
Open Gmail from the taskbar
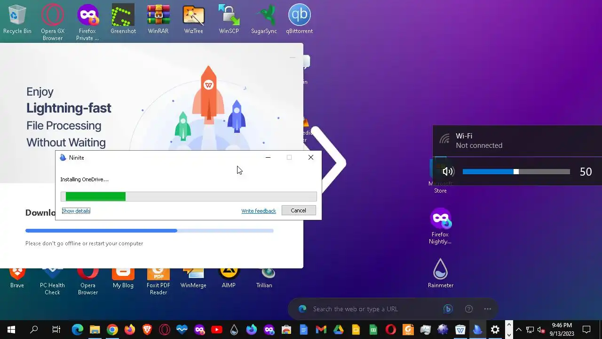(x=321, y=330)
